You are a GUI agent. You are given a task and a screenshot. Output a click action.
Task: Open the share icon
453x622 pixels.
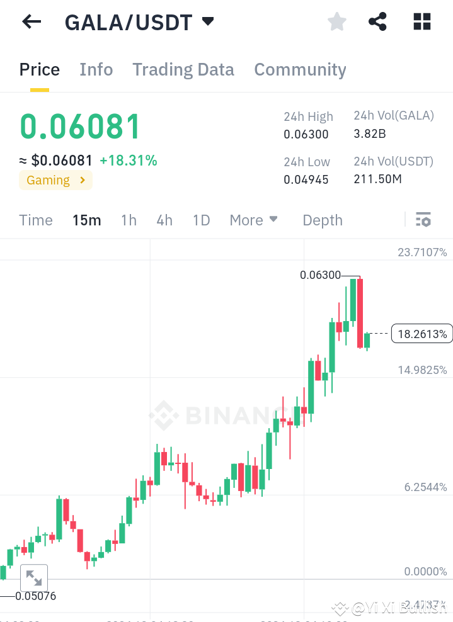[377, 21]
